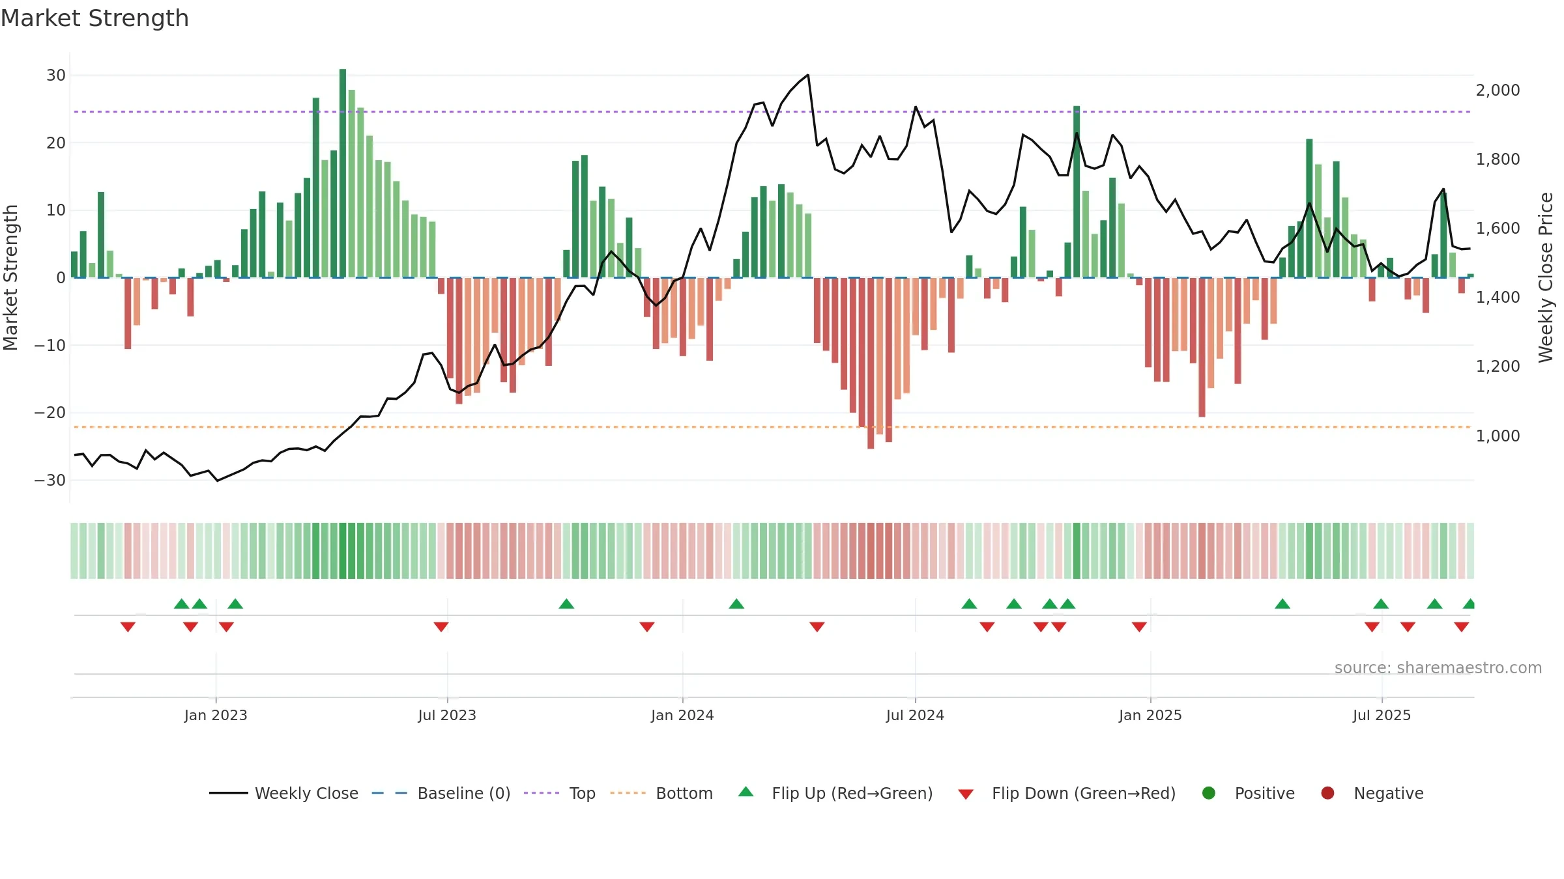Click the 1,400 price tick label
Viewport: 1564px width, 879px height.
[1498, 297]
